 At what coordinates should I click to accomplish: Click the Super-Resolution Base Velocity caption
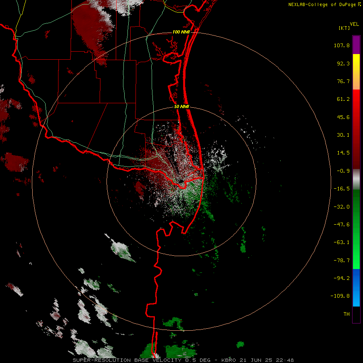183,360
